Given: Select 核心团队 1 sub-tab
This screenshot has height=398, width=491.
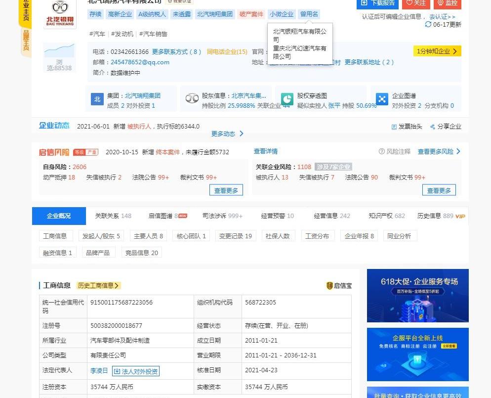Looking at the screenshot, I should tap(191, 236).
